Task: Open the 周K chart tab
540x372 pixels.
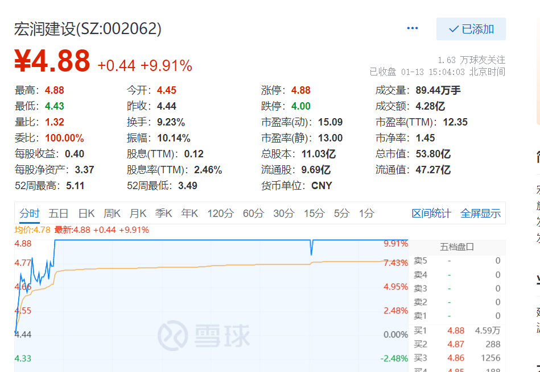Action: pos(112,214)
